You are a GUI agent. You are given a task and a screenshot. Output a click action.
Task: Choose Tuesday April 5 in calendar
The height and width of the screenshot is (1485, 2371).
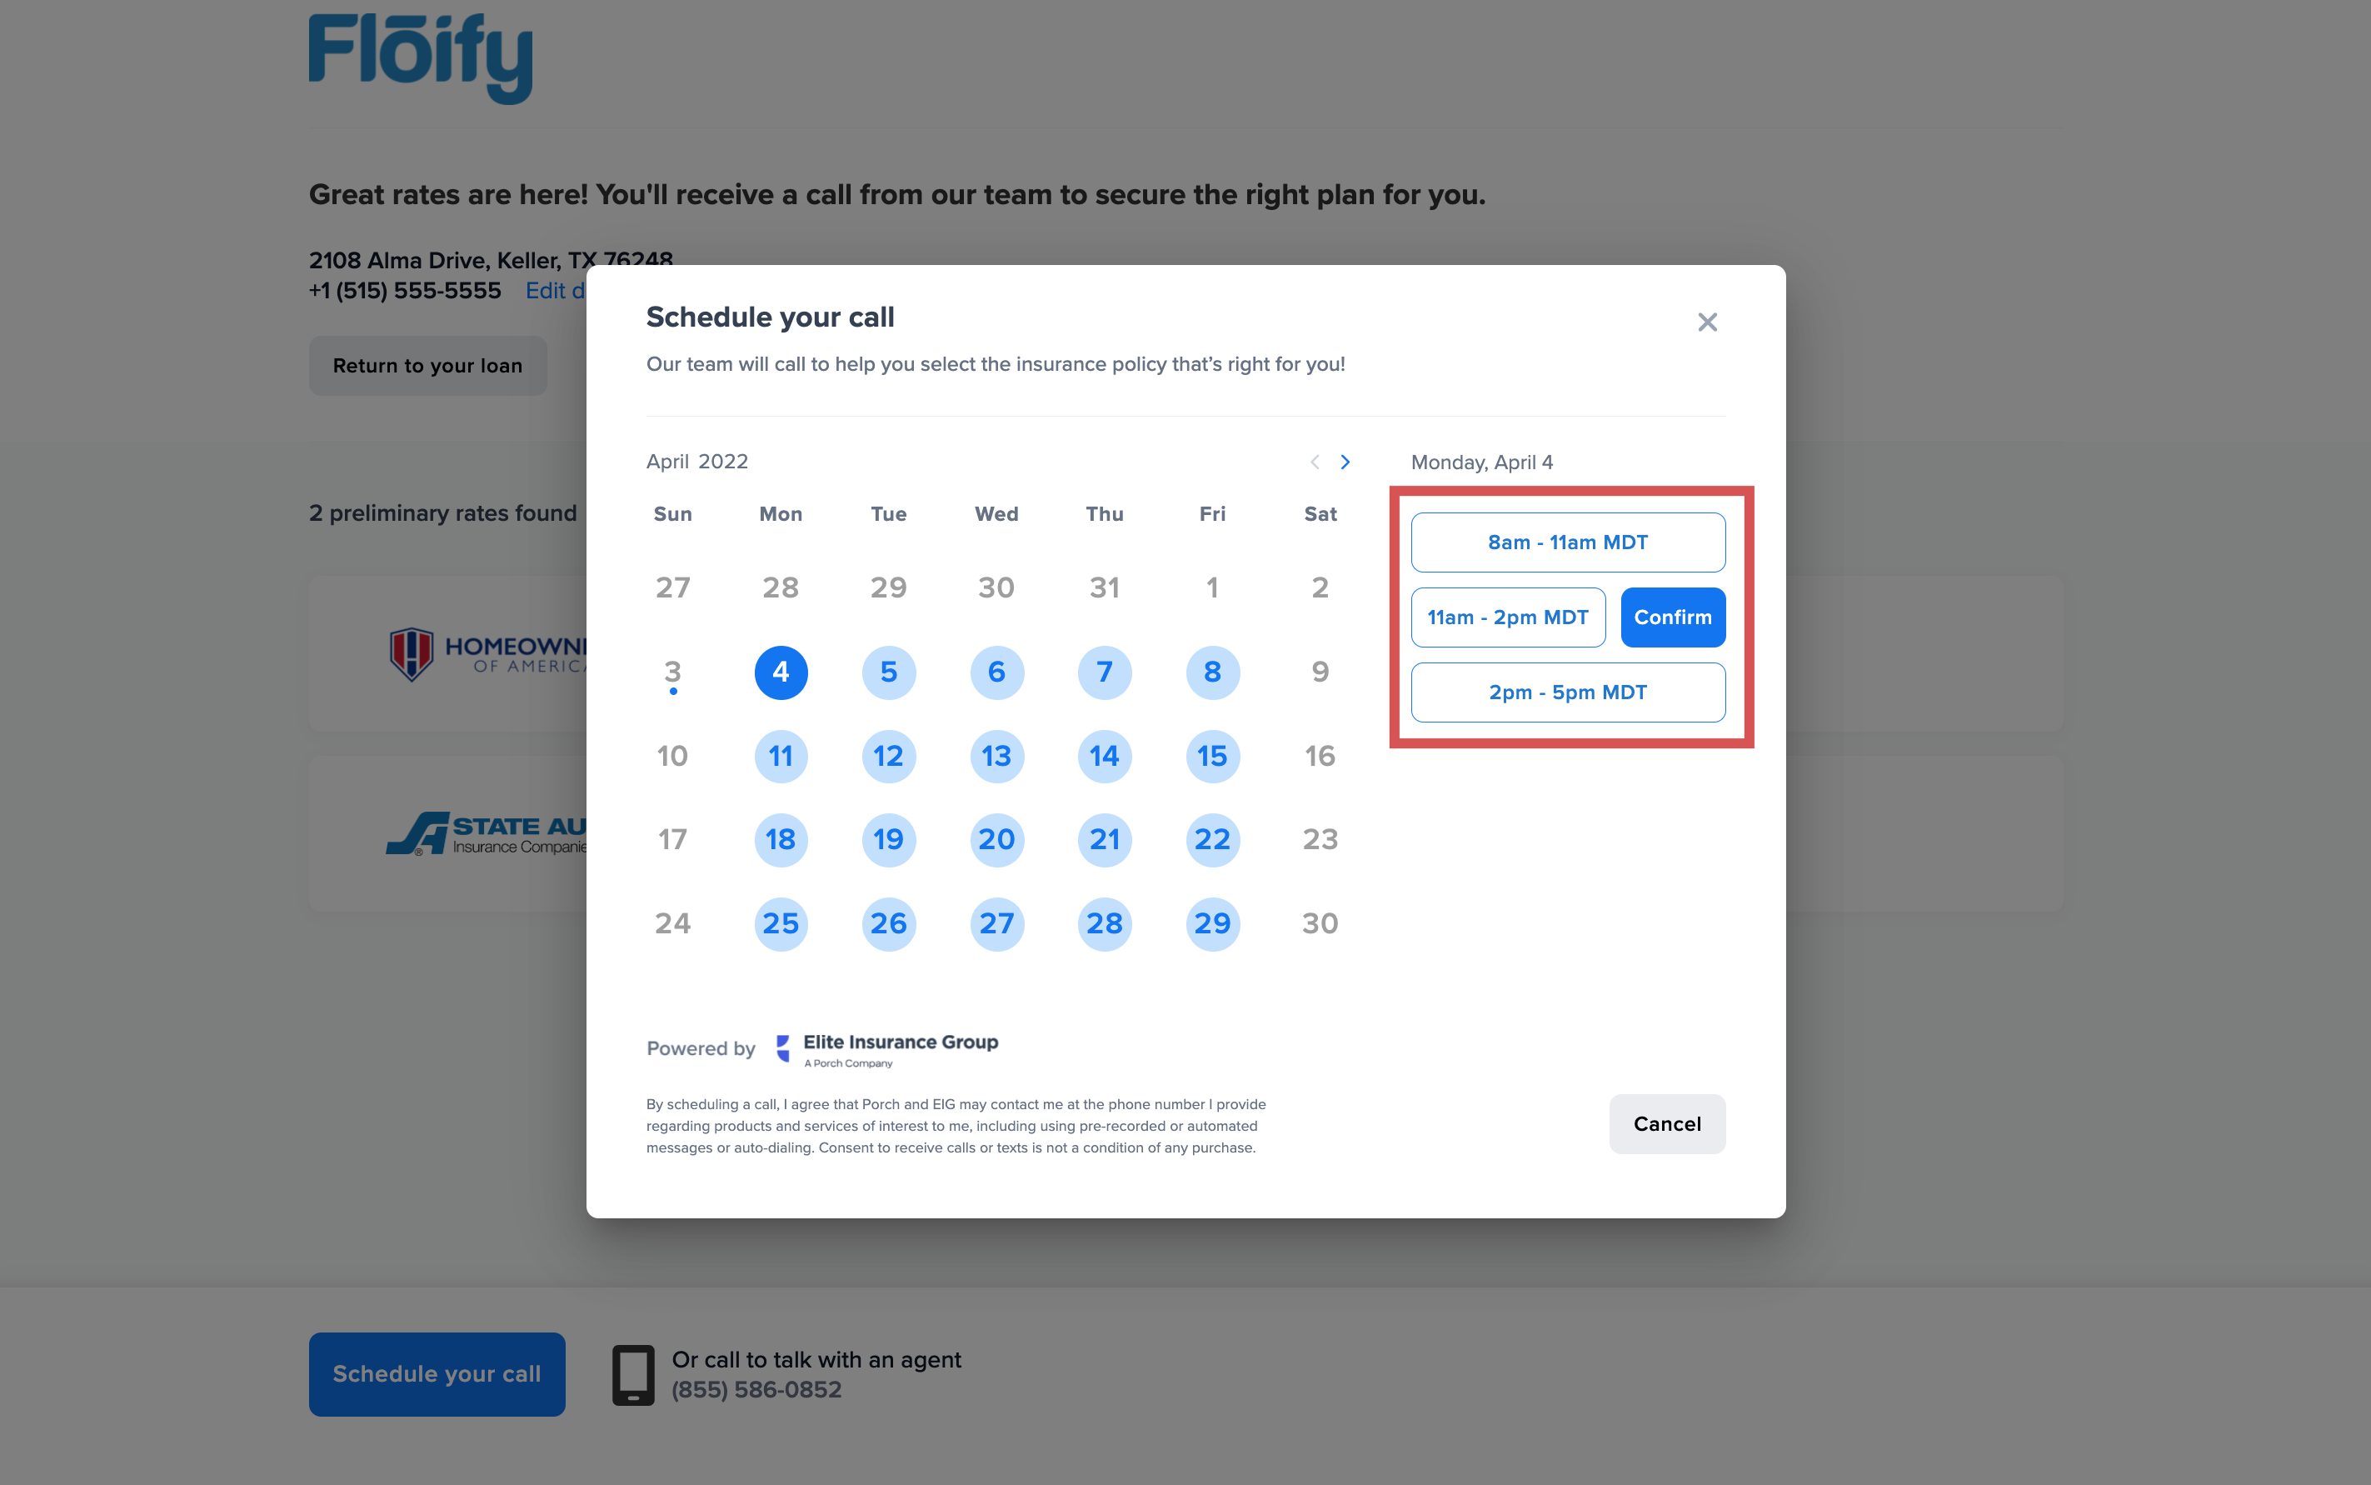[889, 672]
